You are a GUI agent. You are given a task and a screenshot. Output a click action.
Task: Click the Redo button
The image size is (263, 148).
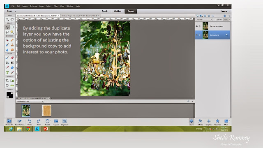39,122
